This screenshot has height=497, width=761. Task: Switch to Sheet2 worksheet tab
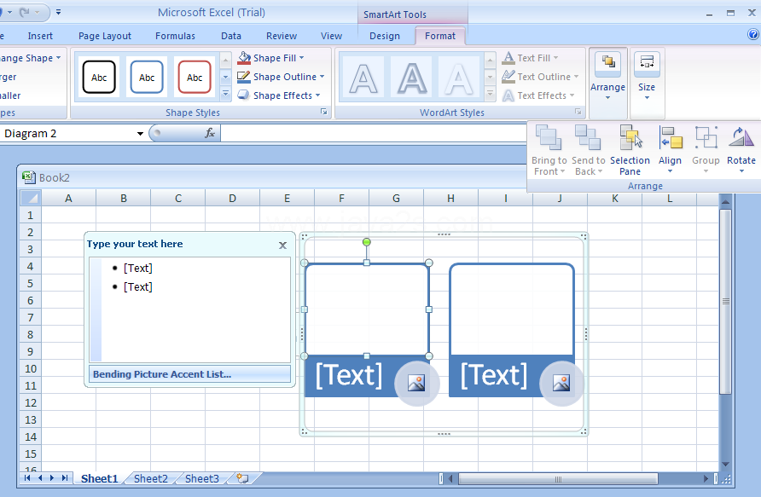pos(150,478)
